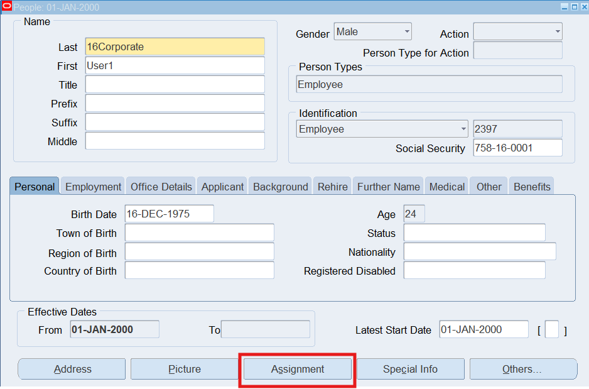Open the Others... button
Viewport: 589px width, 389px height.
pos(522,370)
